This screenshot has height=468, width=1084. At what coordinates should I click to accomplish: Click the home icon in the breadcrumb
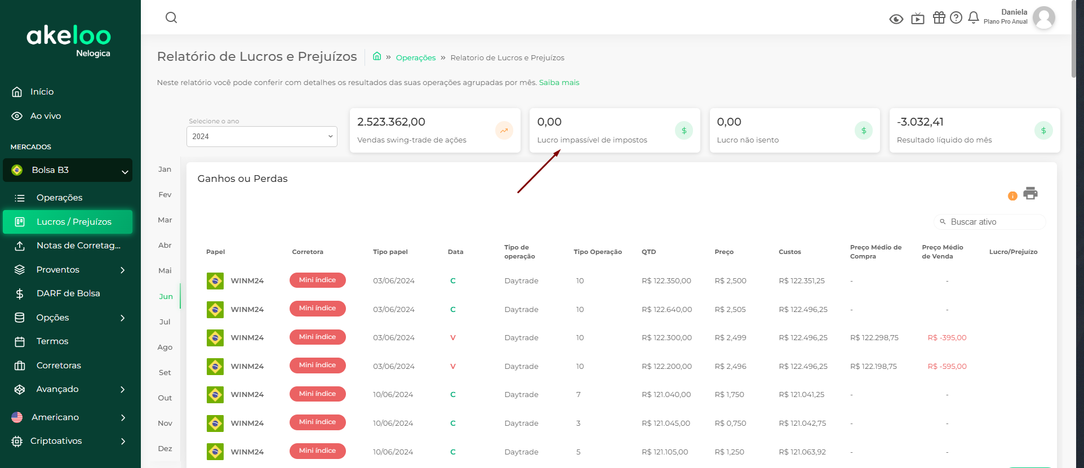(x=377, y=56)
